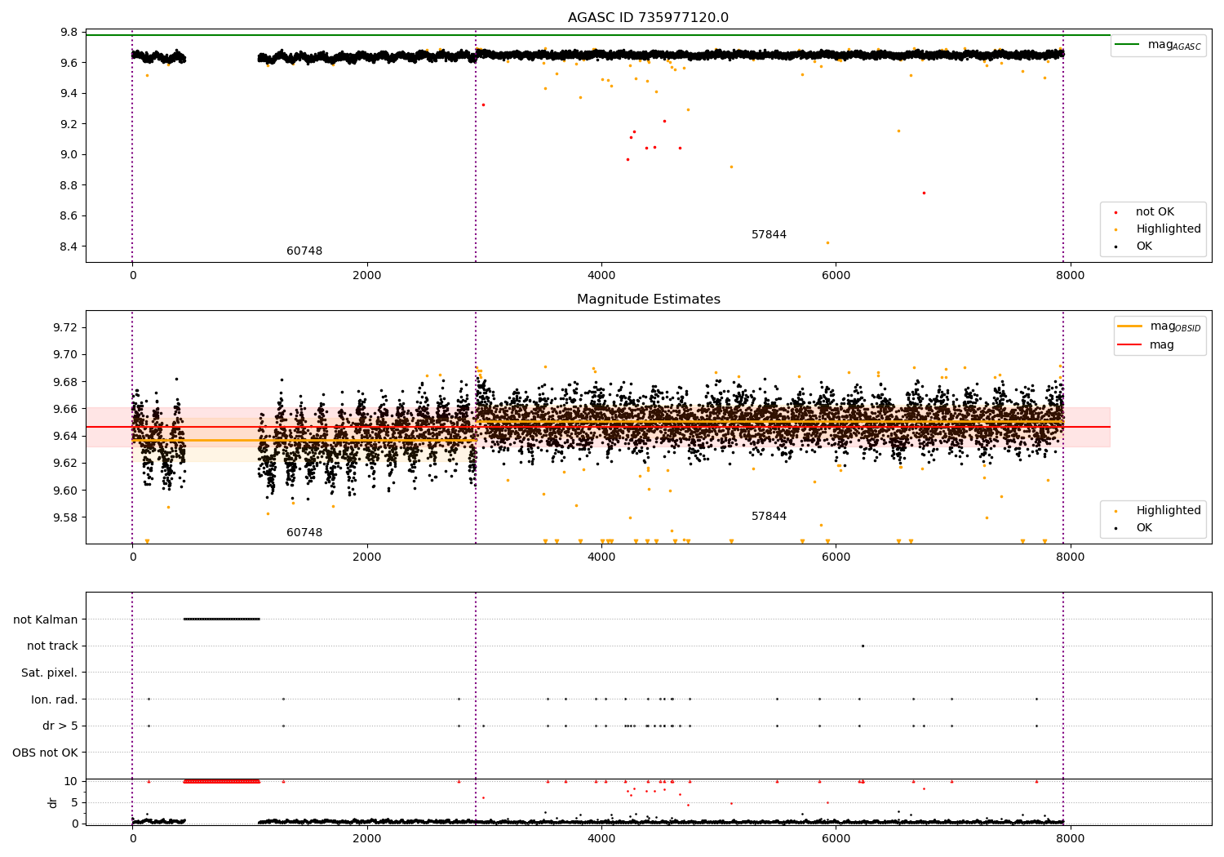This screenshot has height=857, width=1224.
Task: Click y-axis tick '9.66' in middle plot
Action: click(x=65, y=410)
